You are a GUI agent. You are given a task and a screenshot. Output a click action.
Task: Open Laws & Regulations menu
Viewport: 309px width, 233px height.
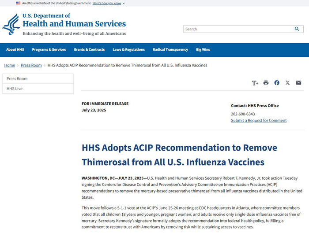(129, 49)
